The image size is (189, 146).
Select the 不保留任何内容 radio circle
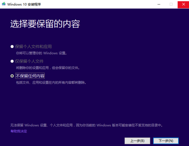(12, 76)
